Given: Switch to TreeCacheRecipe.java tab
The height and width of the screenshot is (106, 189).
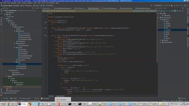Looking at the screenshot, I should click(x=109, y=8).
